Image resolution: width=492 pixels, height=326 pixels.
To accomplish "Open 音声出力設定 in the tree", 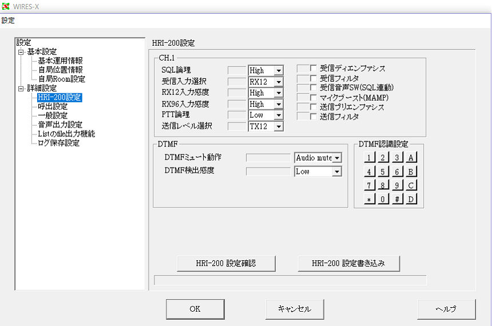I will [x=60, y=125].
